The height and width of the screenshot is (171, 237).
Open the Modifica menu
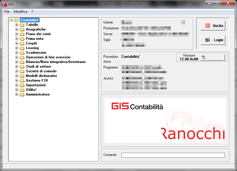pos(20,12)
